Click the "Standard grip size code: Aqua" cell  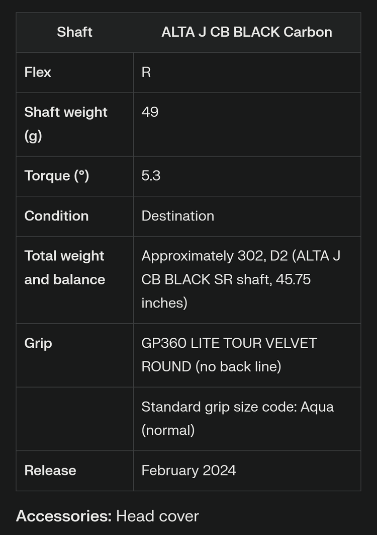(x=237, y=418)
